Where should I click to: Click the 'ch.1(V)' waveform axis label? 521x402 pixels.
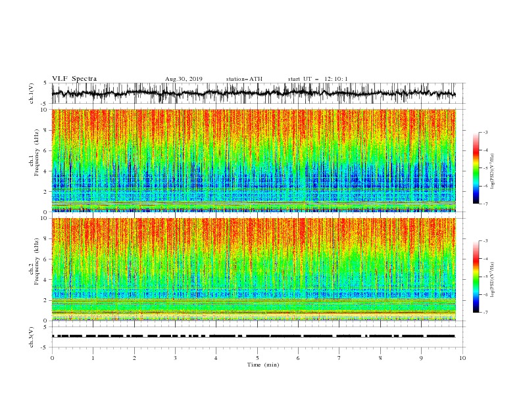tap(32, 93)
